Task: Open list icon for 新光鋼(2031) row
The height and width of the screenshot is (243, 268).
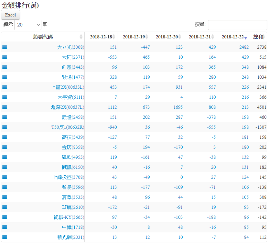Action: click(x=5, y=237)
